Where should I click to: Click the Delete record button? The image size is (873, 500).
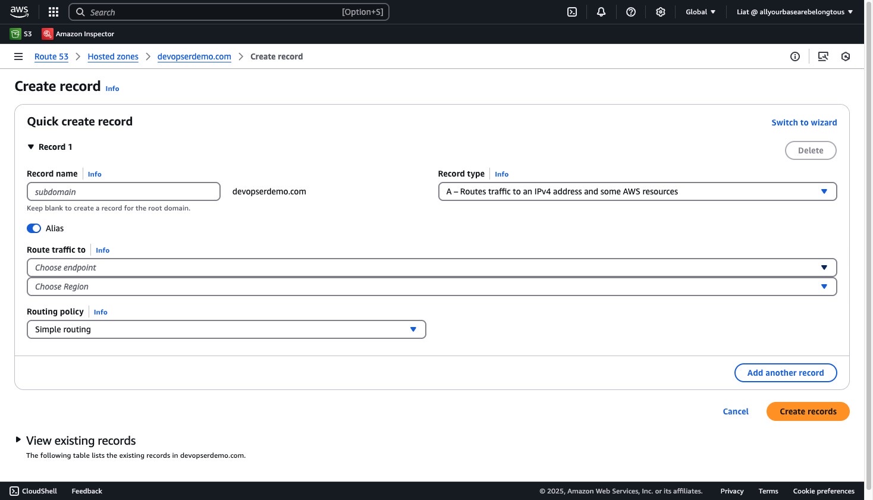pyautogui.click(x=811, y=150)
